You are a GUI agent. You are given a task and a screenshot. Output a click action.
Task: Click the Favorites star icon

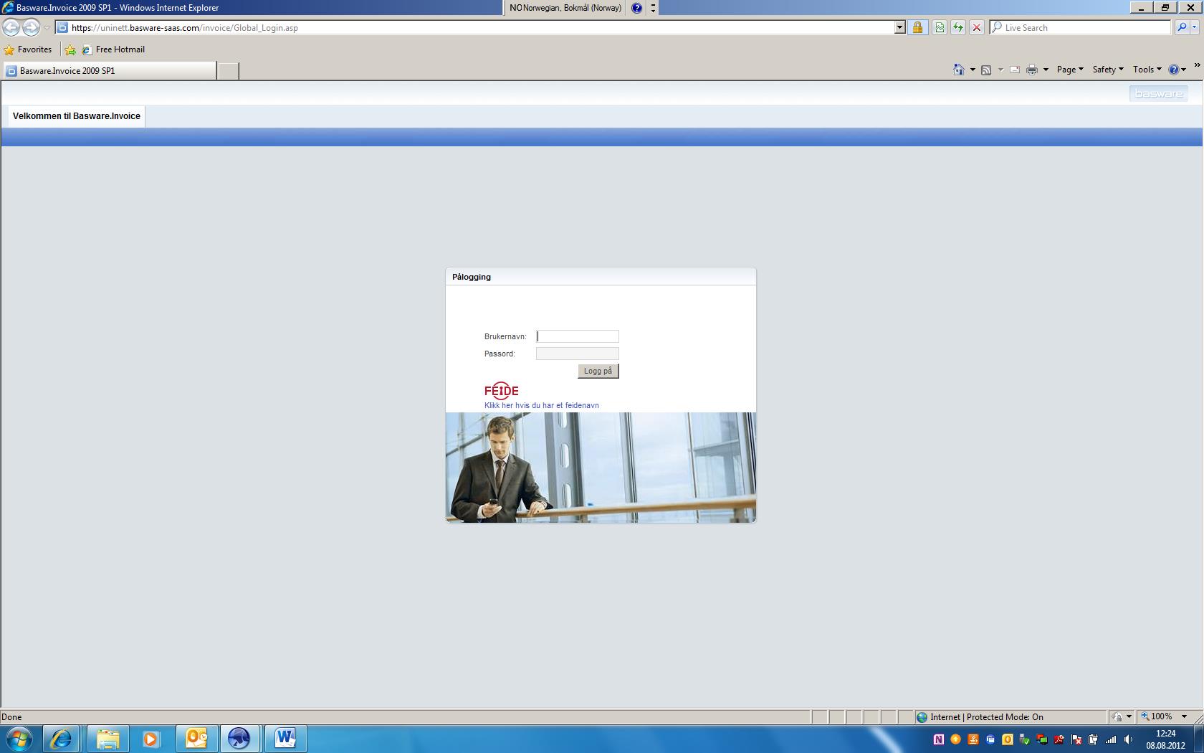pyautogui.click(x=9, y=50)
